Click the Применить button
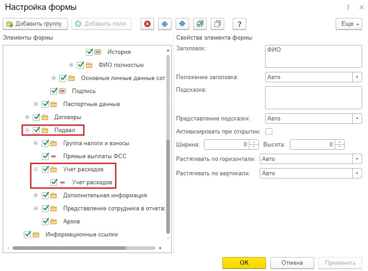Screen dimensions: 368x271 tap(340, 262)
